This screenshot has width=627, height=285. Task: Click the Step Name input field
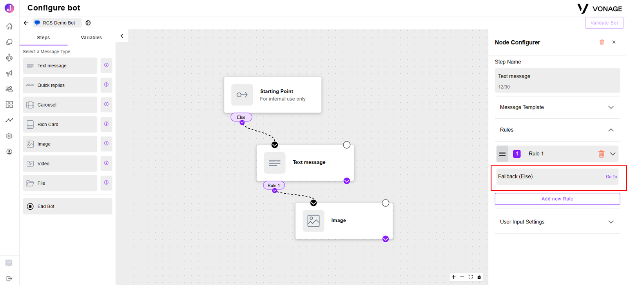tap(557, 80)
